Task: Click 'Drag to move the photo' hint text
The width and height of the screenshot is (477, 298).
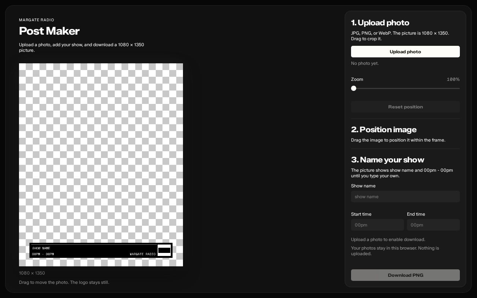Action: pyautogui.click(x=64, y=282)
